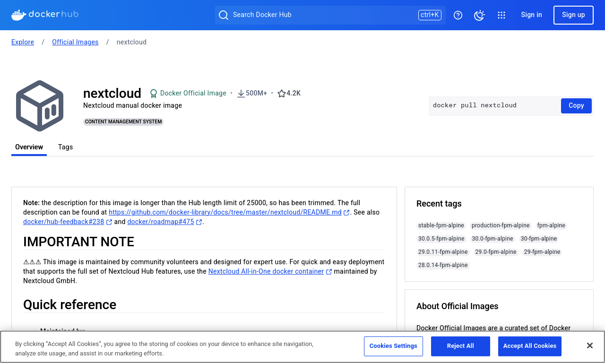The width and height of the screenshot is (605, 363).
Task: Click external link icon after README.md link
Action: 346,213
